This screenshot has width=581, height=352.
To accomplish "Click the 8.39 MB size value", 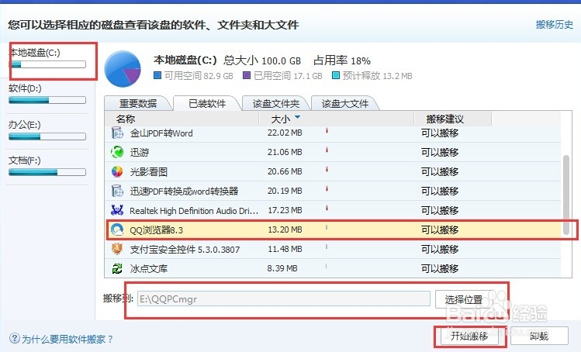I will point(282,268).
